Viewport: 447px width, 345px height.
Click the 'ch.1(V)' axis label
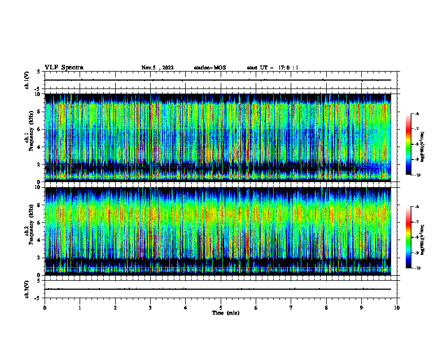pyautogui.click(x=27, y=80)
